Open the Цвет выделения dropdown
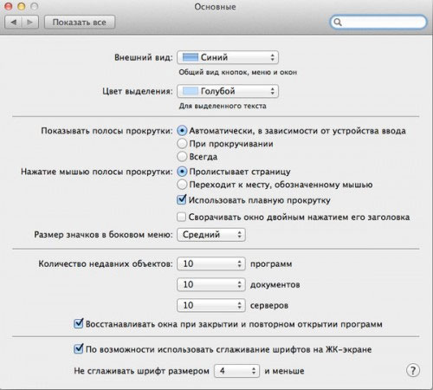The height and width of the screenshot is (390, 433). coord(228,91)
